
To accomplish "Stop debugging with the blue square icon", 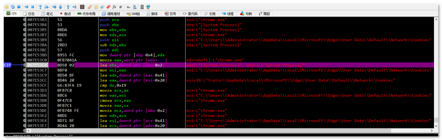I will point(19,7).
